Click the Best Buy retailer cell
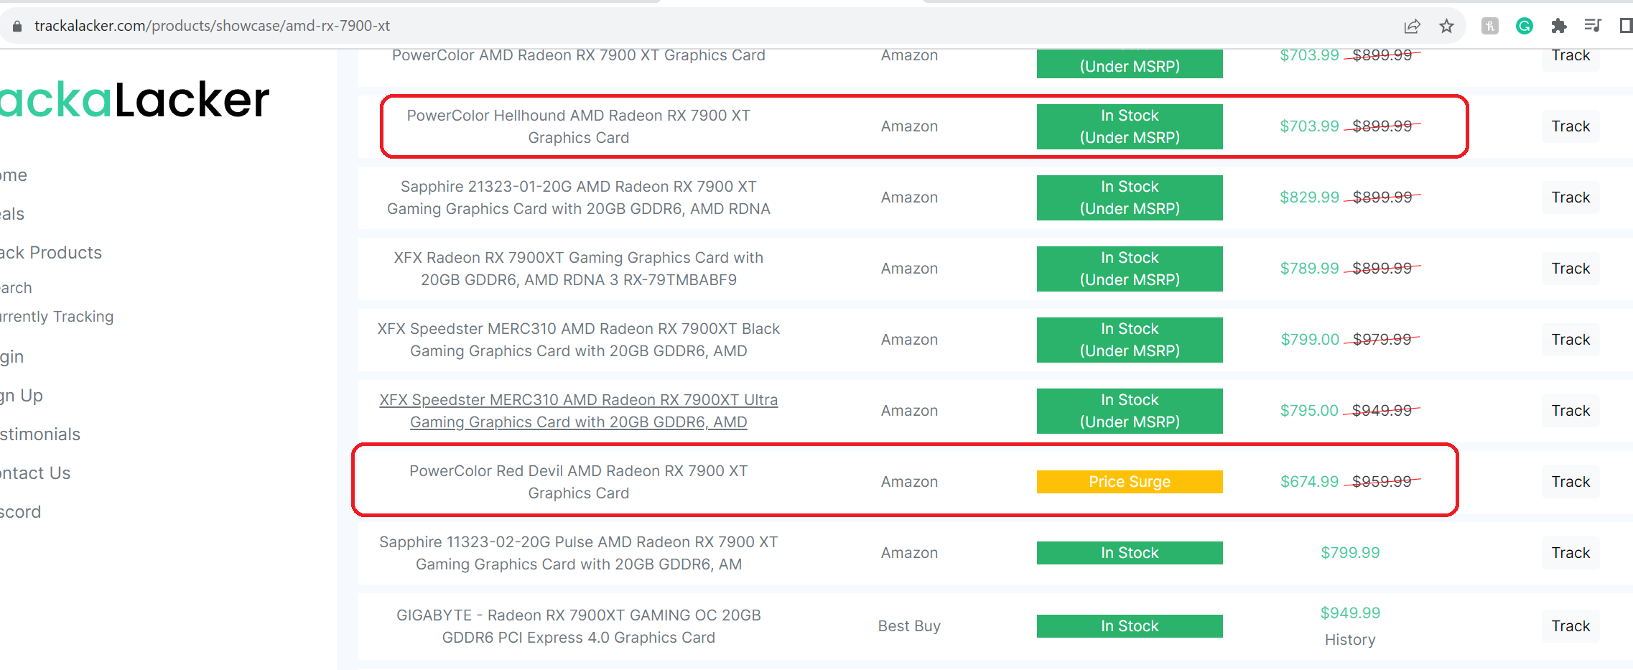 [909, 626]
